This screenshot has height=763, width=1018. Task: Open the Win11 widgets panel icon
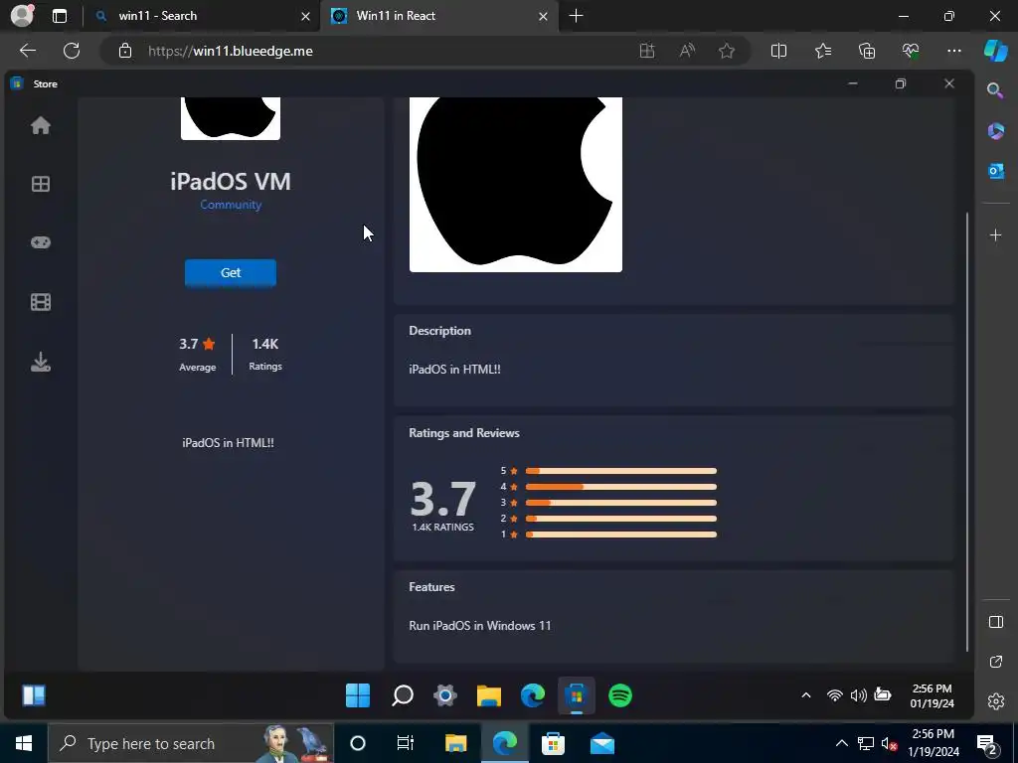click(x=34, y=695)
